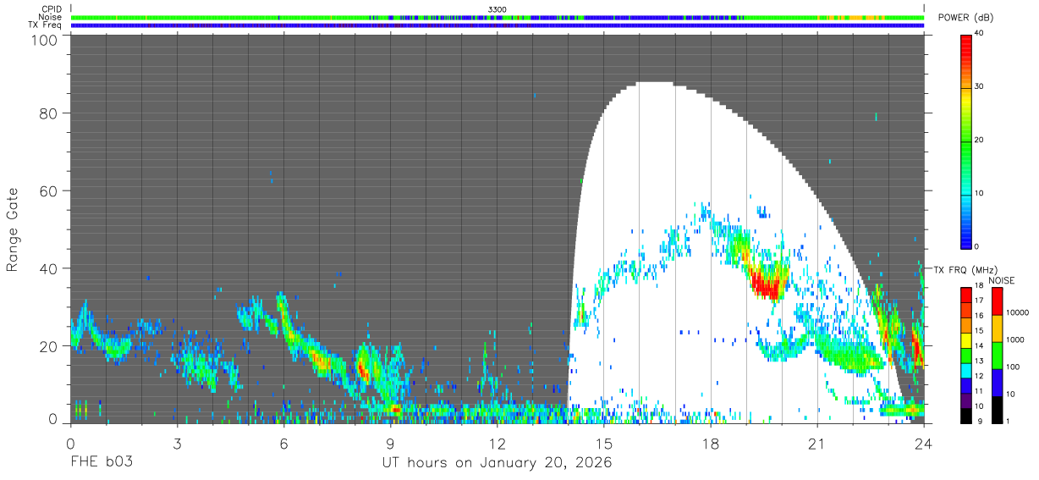Click the NOISE legend title
This screenshot has width=1039, height=480.
(1001, 280)
